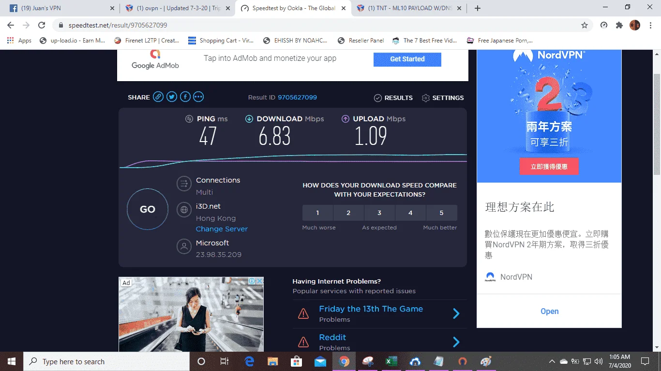This screenshot has width=661, height=371.
Task: Open the clock showing 1:05 AM
Action: tap(619, 361)
